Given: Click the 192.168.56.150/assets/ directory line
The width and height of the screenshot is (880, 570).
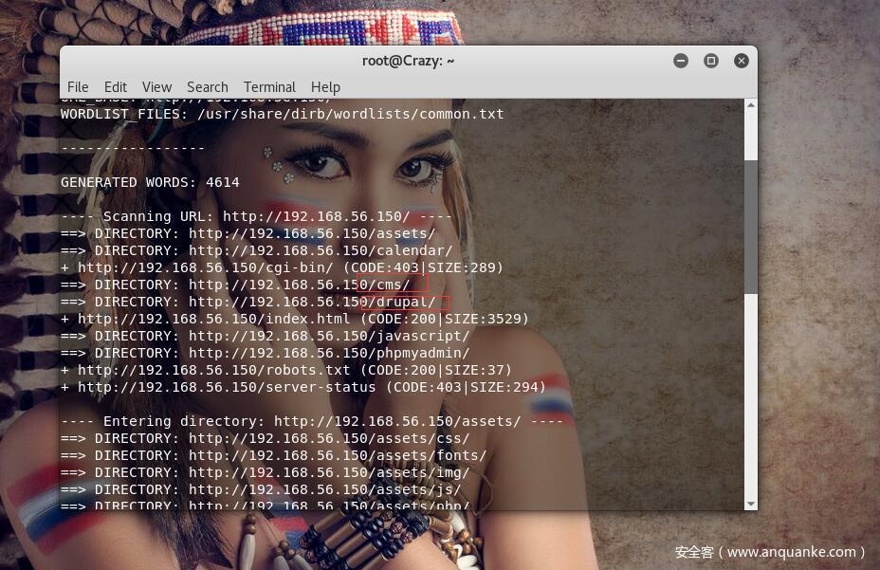Looking at the screenshot, I should 248,233.
